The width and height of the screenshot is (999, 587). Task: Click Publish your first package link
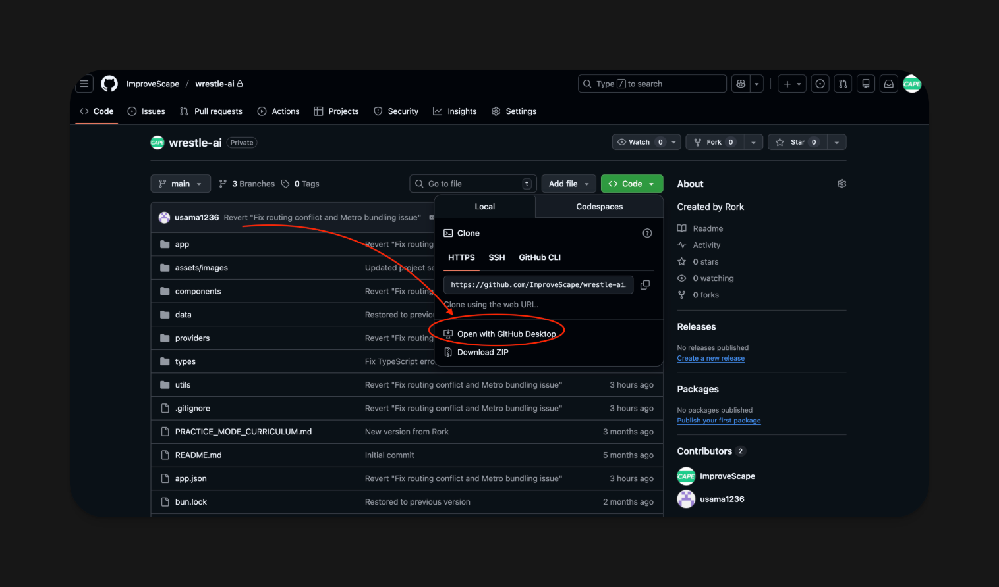click(x=718, y=421)
